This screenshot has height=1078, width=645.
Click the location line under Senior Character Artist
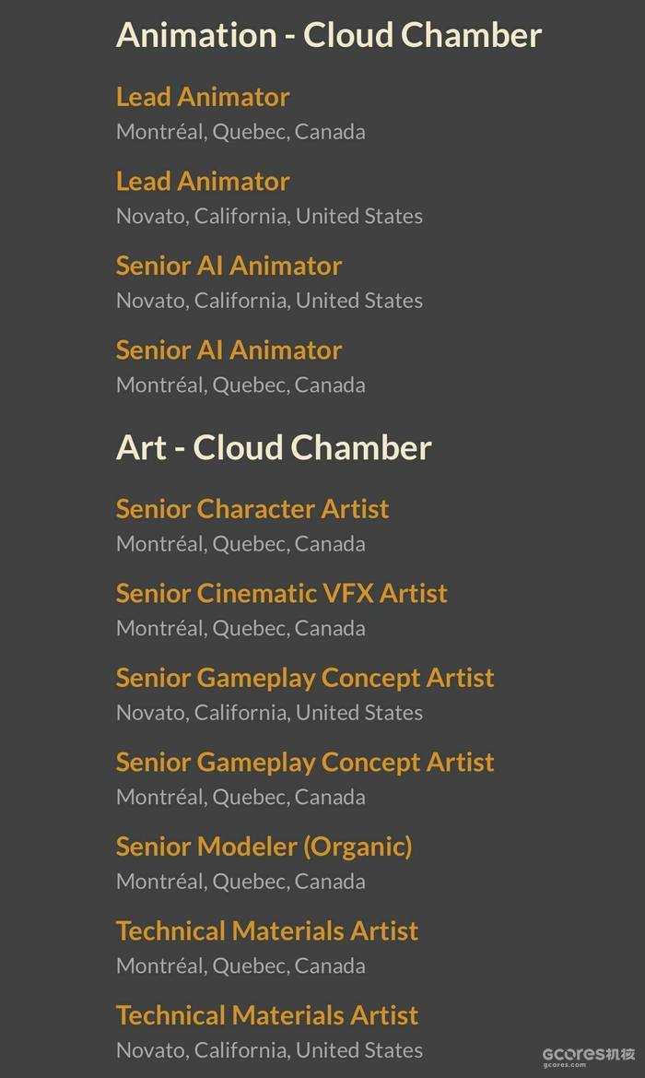click(x=240, y=543)
